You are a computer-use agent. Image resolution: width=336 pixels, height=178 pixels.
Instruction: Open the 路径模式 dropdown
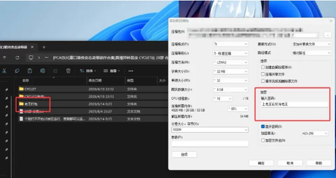coord(311,53)
